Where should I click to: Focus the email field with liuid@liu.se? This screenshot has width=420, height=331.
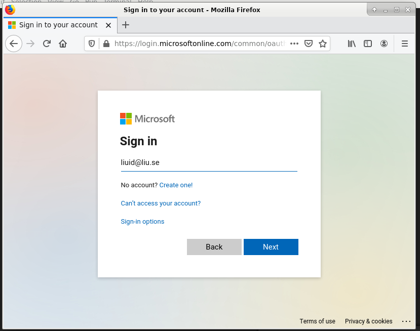pos(209,162)
